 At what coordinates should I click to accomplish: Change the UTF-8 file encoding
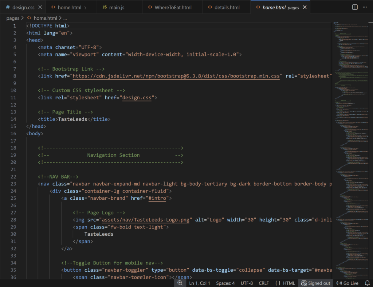247,283
